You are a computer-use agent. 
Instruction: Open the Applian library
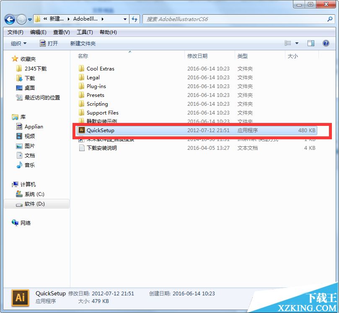click(x=30, y=126)
